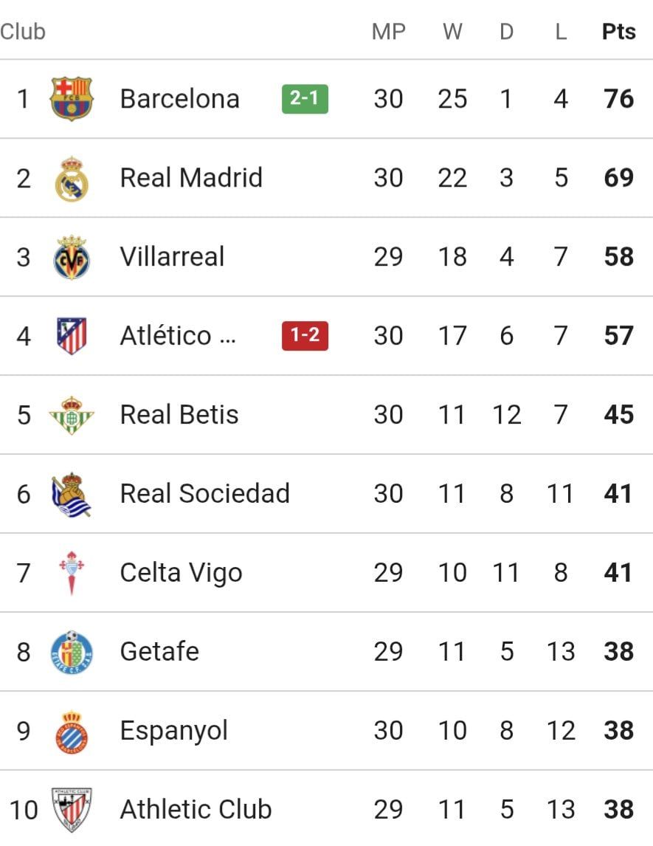This screenshot has width=653, height=846.
Task: Open Barcelona's green 2-1 live score badge
Action: click(305, 99)
